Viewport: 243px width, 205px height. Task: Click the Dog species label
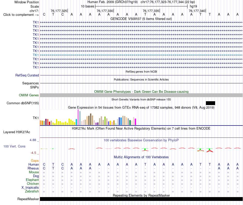(x=36, y=176)
